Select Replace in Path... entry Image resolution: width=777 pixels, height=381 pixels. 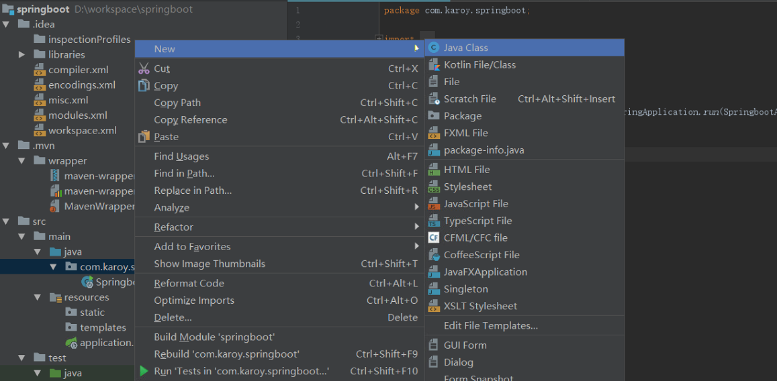pos(279,190)
